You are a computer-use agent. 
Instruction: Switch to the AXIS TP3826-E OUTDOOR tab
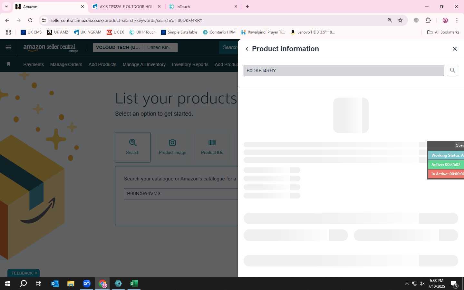(x=126, y=6)
